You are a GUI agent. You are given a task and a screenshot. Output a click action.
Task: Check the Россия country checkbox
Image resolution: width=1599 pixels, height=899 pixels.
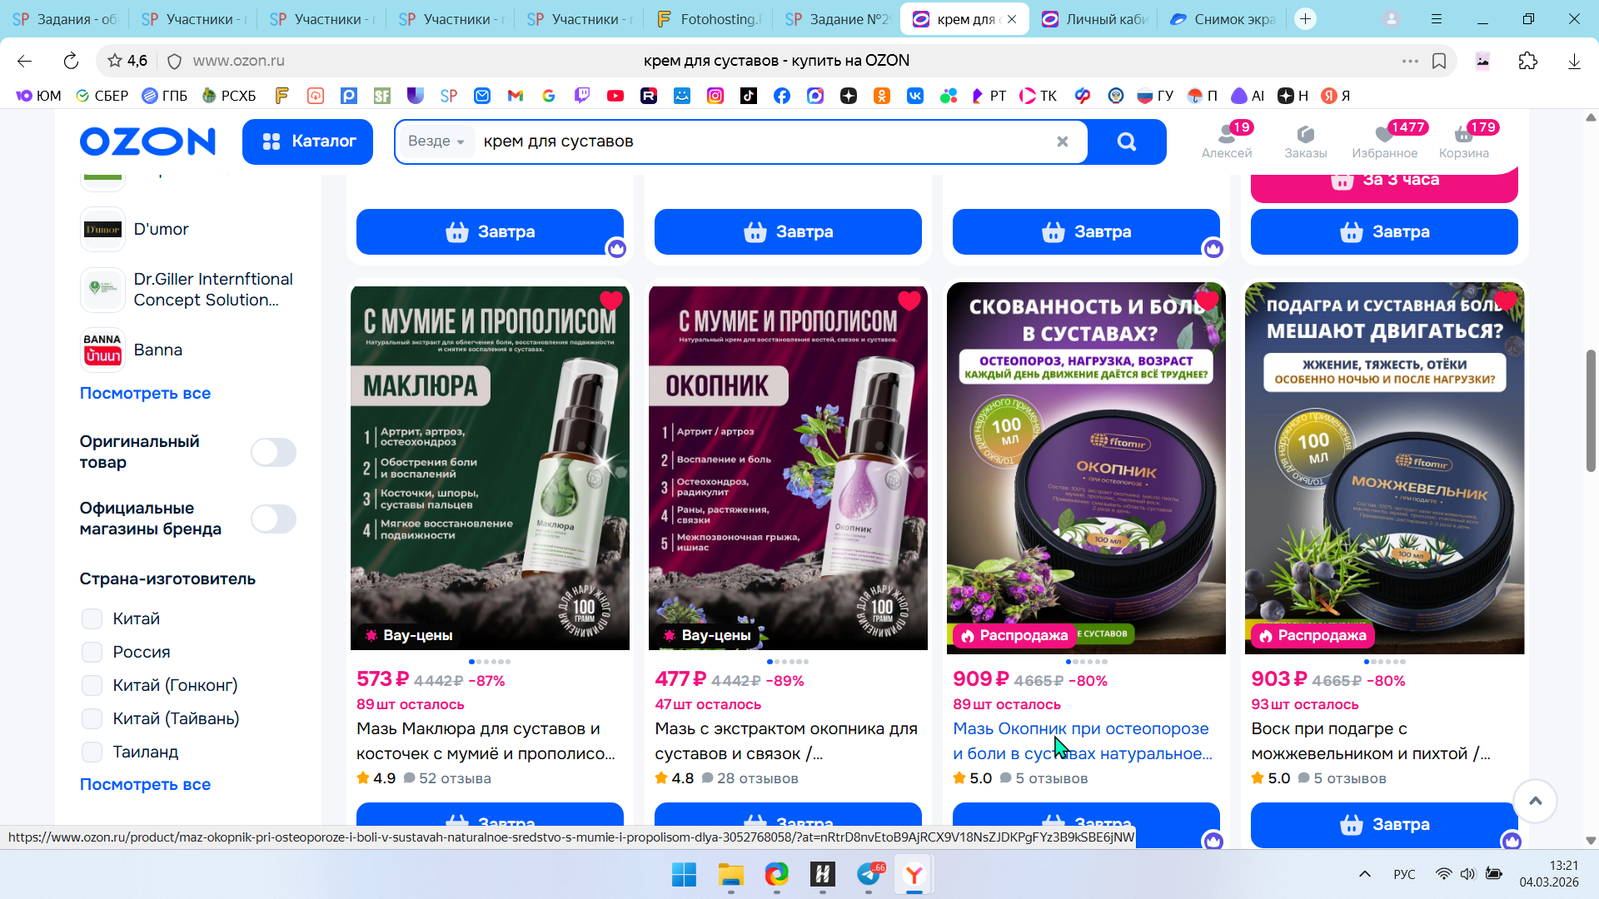point(92,652)
